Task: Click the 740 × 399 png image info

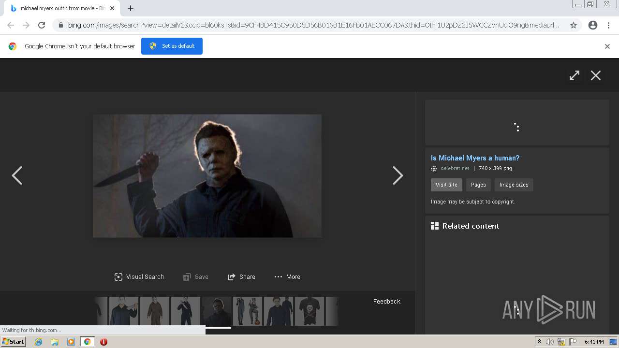Action: [495, 169]
